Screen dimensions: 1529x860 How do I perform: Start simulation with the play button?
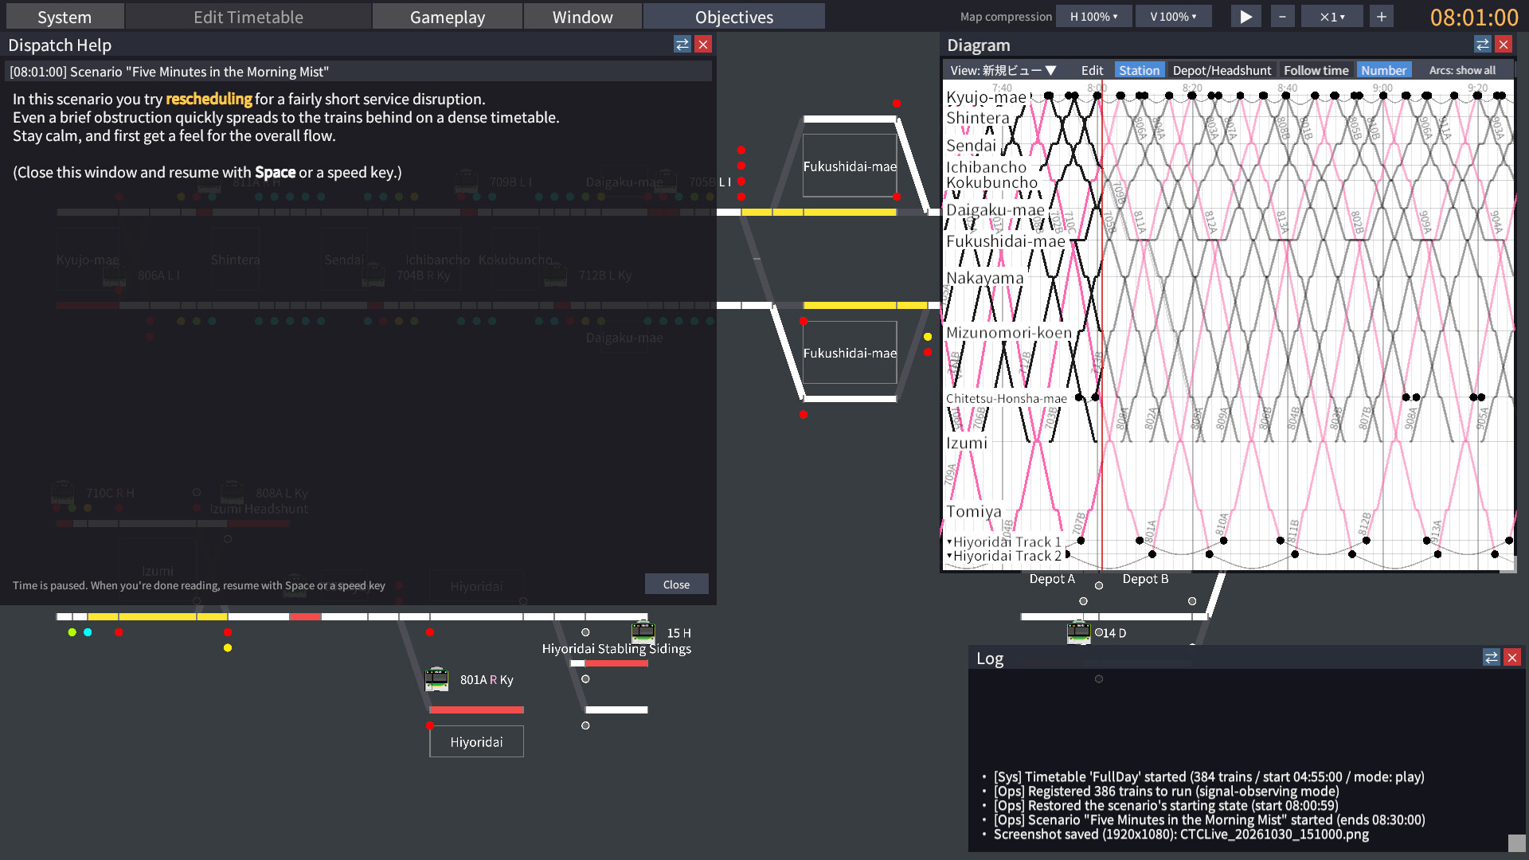tap(1245, 17)
